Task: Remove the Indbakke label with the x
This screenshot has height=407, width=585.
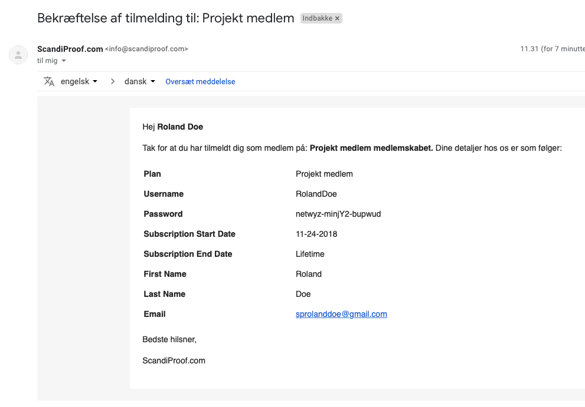Action: 337,18
